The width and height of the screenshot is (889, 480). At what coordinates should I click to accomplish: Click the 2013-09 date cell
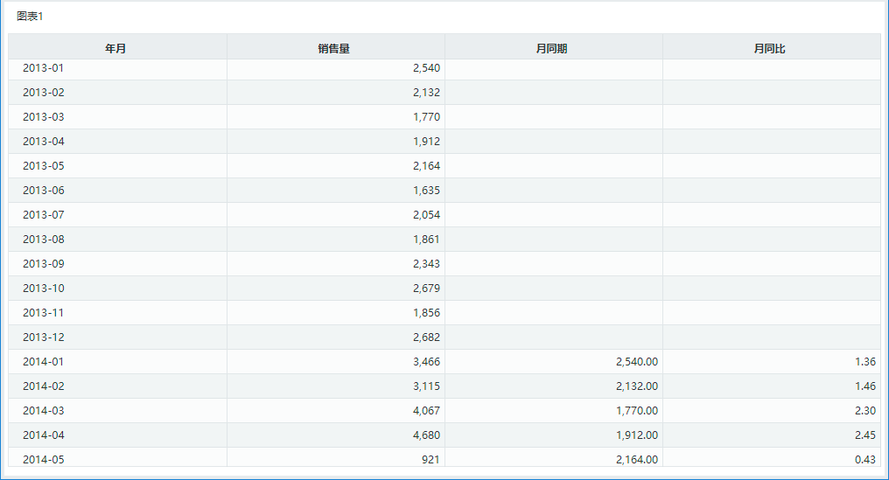pos(44,263)
